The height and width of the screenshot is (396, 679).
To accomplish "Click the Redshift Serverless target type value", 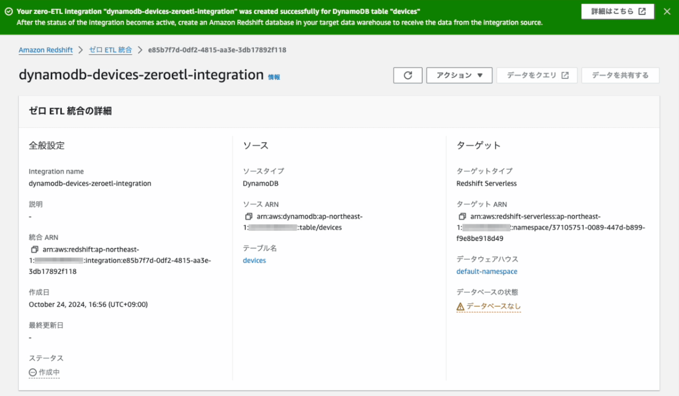I will [486, 184].
